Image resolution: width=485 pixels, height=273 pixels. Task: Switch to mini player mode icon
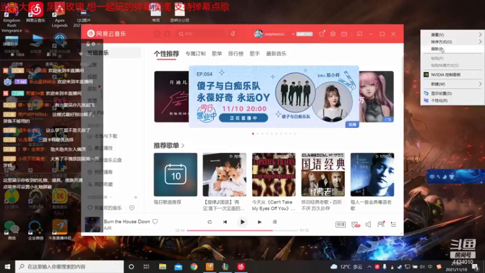[x=360, y=34]
